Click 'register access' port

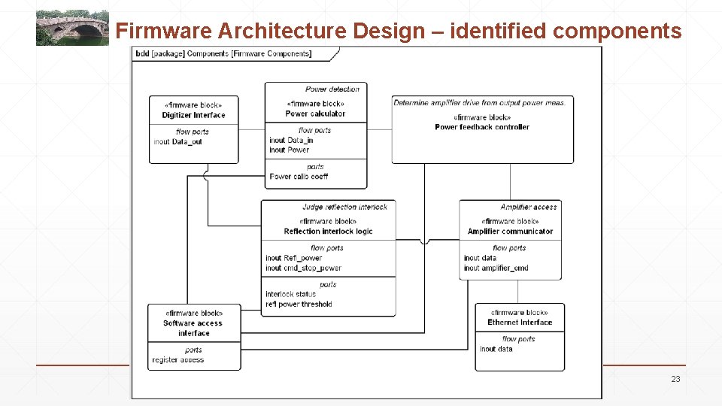(x=177, y=360)
